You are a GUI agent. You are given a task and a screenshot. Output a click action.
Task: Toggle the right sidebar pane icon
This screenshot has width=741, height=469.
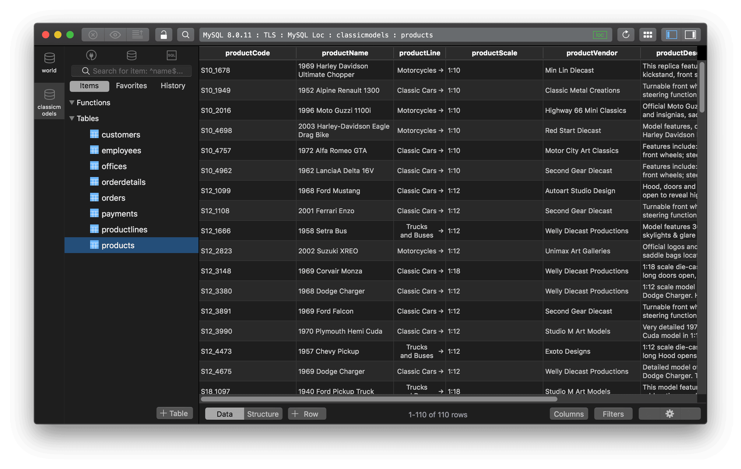pos(690,35)
